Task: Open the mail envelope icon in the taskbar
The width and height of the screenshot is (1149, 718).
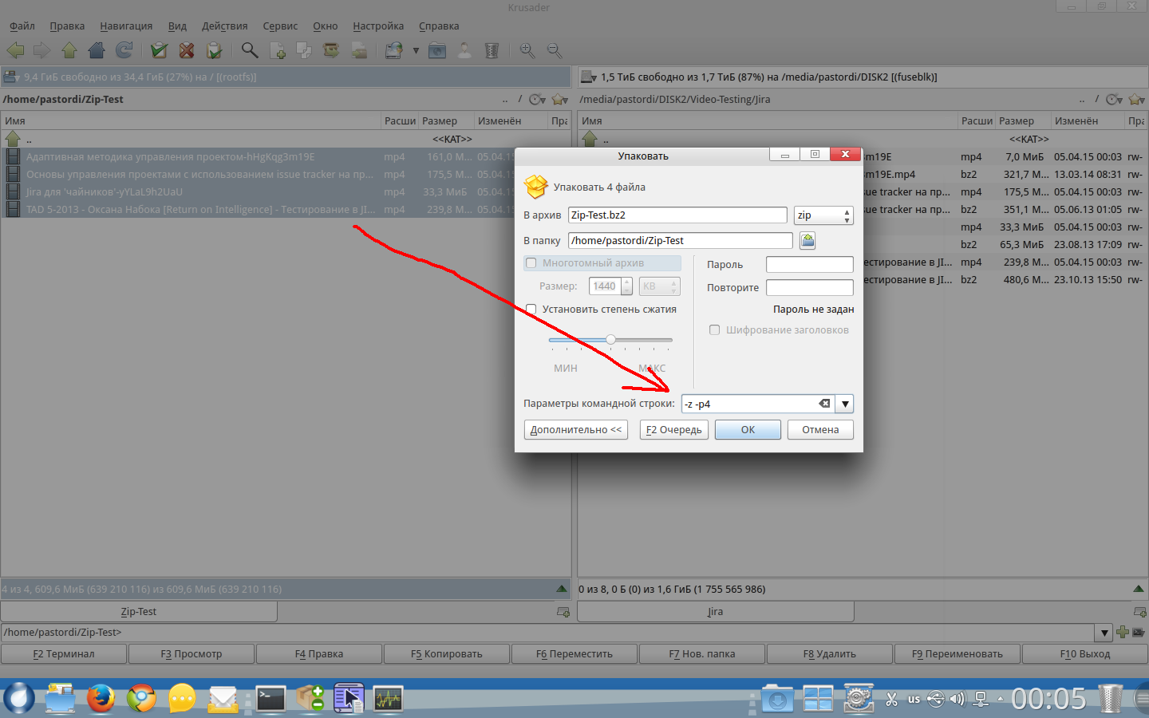Action: pos(223,698)
